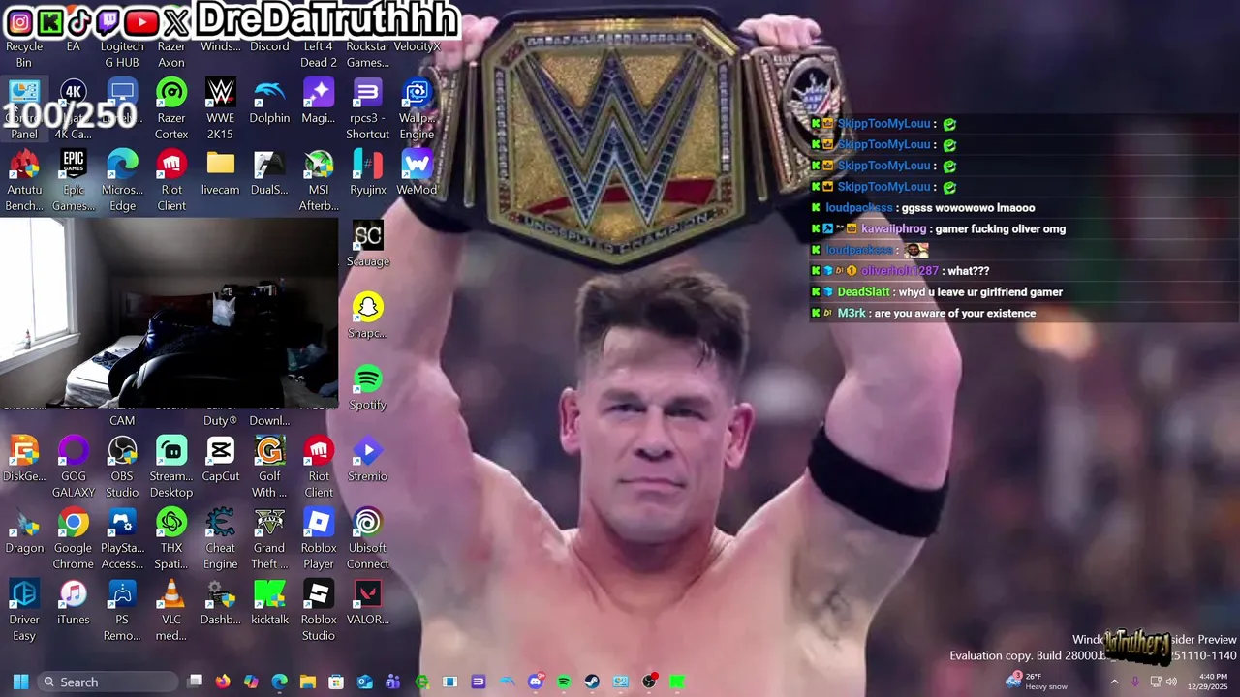Click the DeadSlatt chat username
This screenshot has height=697, width=1240.
pos(863,292)
